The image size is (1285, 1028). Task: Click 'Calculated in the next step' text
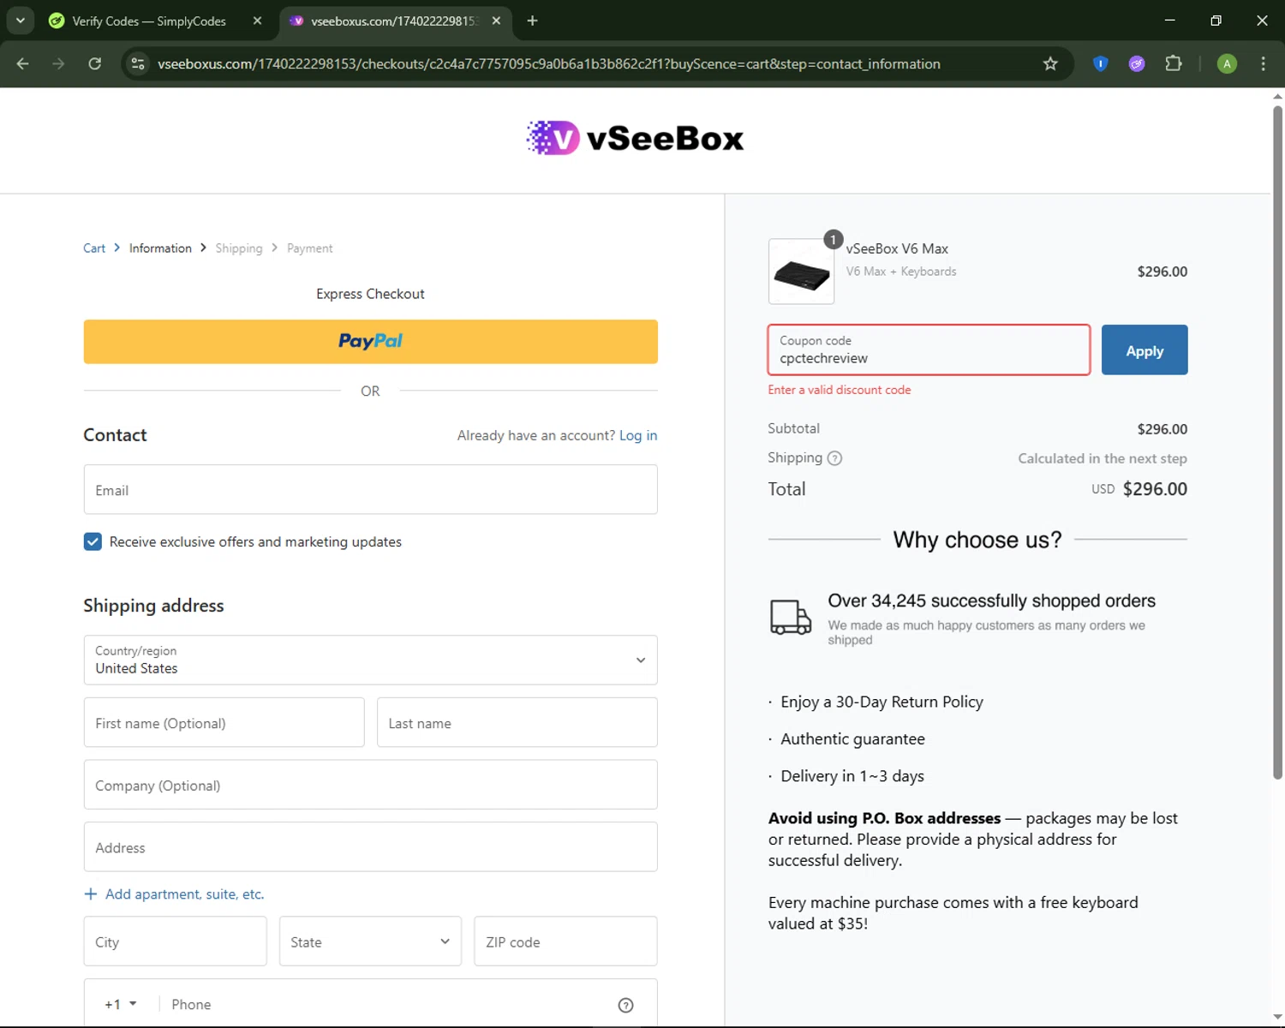(x=1103, y=458)
